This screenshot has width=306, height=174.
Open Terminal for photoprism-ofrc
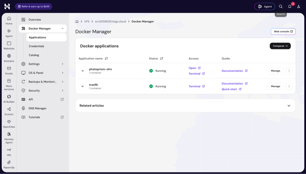click(197, 74)
